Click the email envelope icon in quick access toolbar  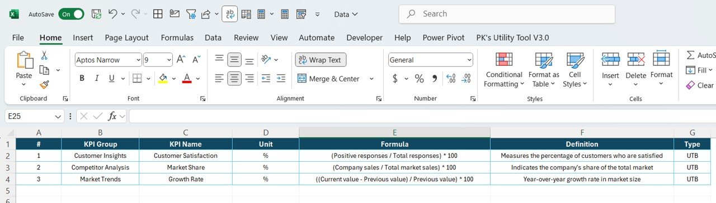[x=175, y=14]
